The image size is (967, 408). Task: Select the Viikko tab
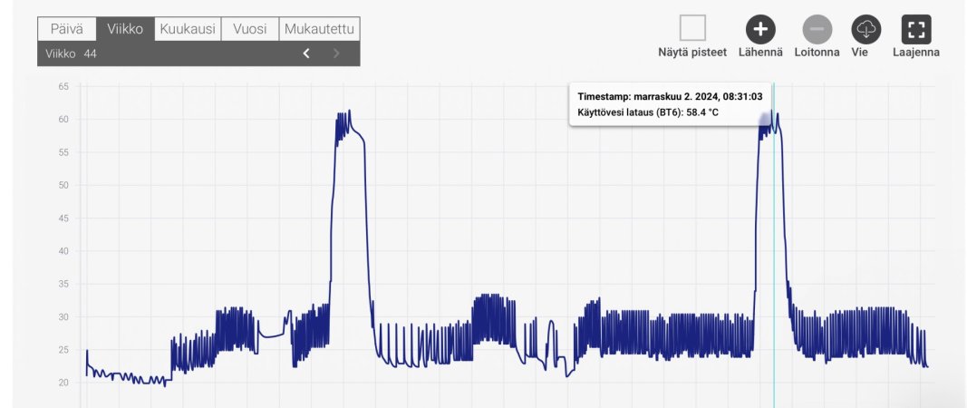pyautogui.click(x=125, y=29)
